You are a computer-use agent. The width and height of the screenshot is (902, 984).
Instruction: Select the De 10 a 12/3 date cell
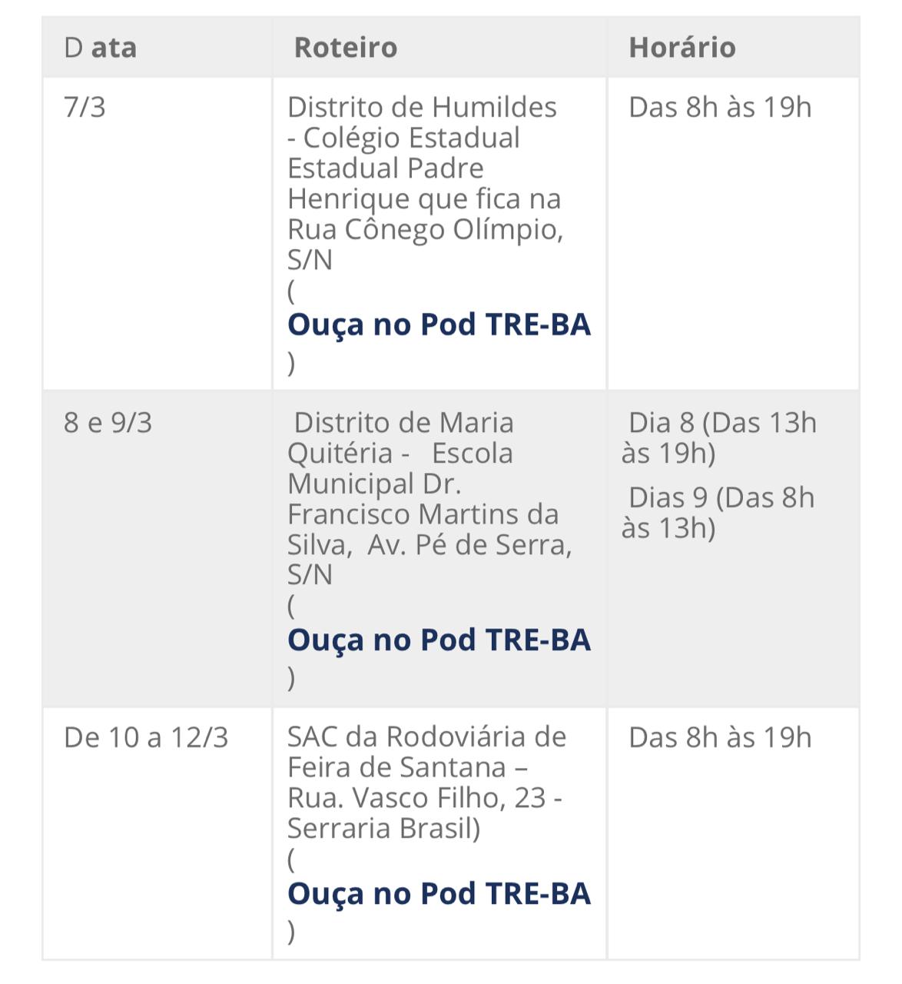point(146,737)
